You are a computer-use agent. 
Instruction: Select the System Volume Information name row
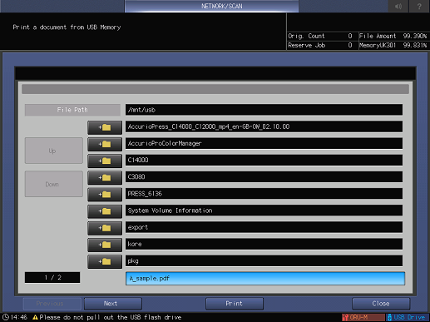264,211
